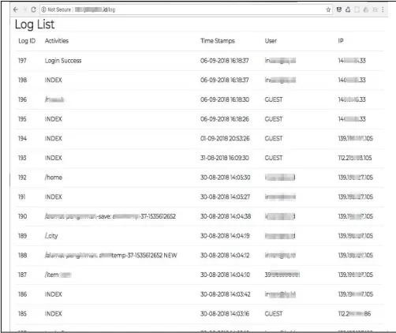Image resolution: width=396 pixels, height=333 pixels.
Task: Click timestamp 30-08-2018 14:04:12
Action: coord(226,255)
